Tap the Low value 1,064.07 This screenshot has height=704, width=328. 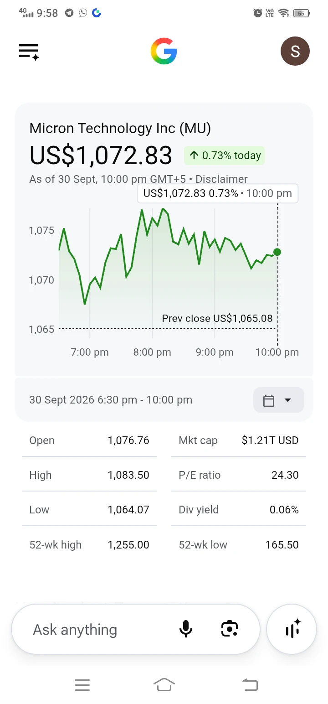(128, 510)
